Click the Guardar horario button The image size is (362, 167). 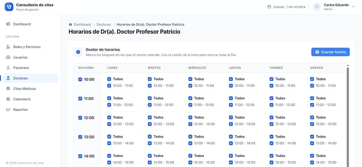[330, 52]
